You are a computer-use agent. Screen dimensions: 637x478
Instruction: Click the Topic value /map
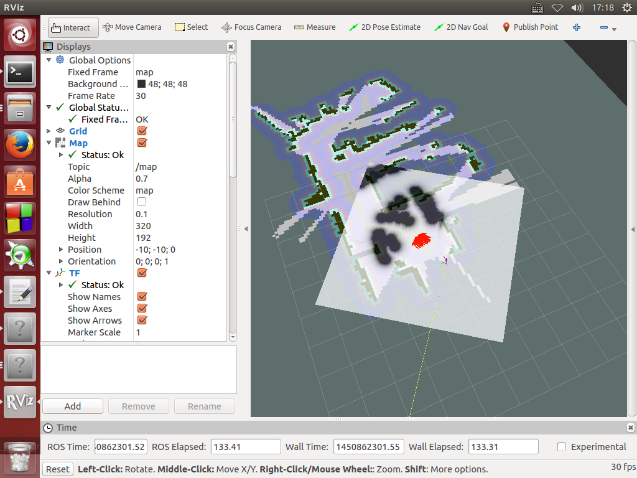tap(146, 167)
